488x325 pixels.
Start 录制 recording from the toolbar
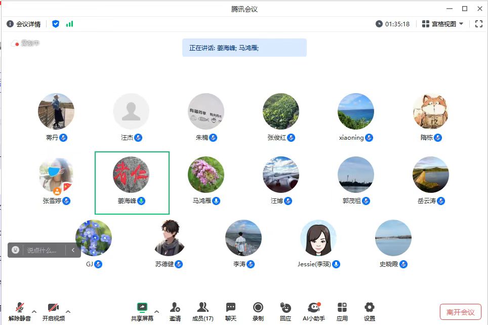(258, 311)
